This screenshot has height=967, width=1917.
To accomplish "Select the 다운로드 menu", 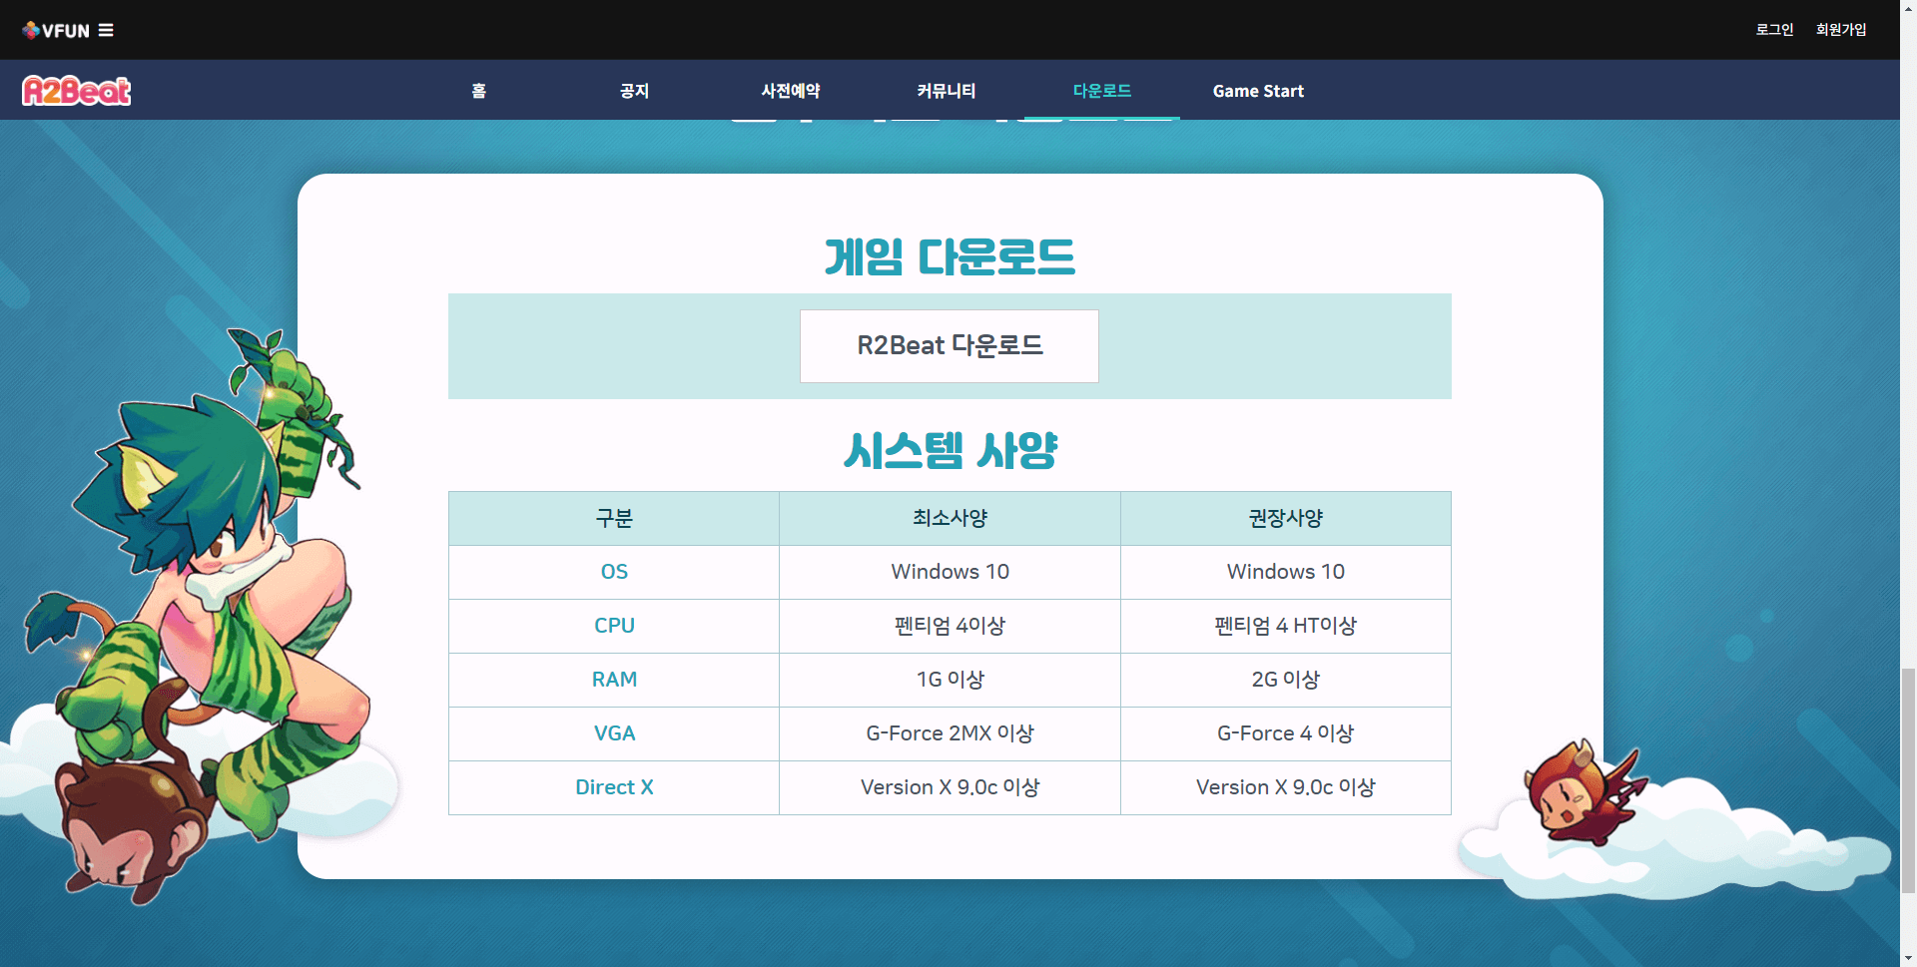I will point(1102,91).
